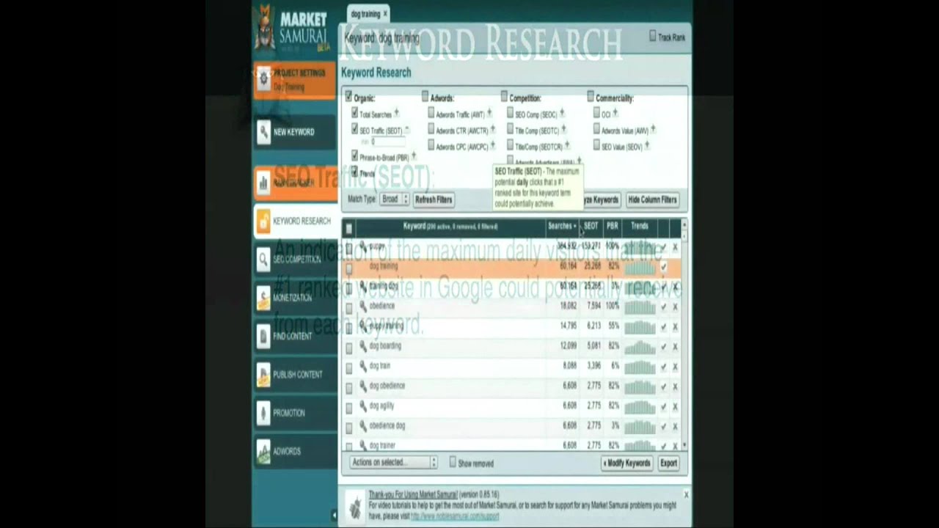Click info icon next to Total Searches
Viewport: 939px width, 528px height.
397,114
